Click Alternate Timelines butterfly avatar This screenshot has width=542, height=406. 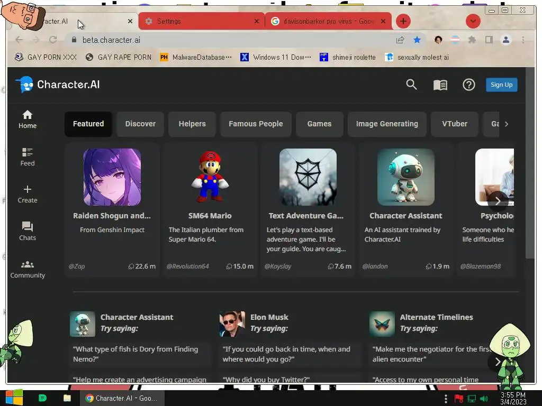point(382,324)
